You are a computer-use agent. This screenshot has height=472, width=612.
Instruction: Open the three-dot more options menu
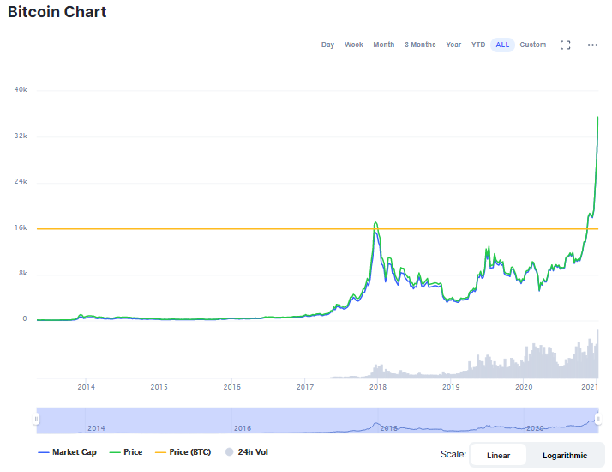592,45
